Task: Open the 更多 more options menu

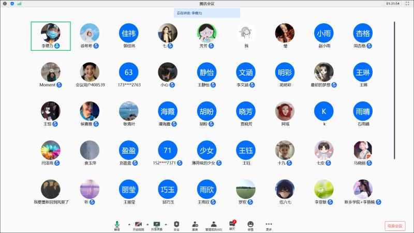Action: tap(269, 225)
